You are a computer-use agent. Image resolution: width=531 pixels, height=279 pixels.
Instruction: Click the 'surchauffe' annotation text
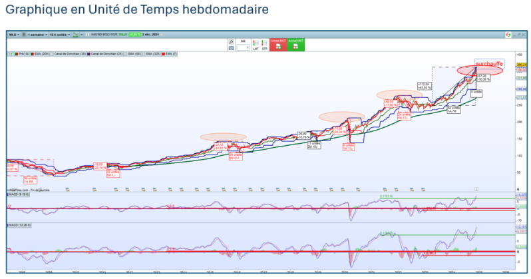pos(489,64)
